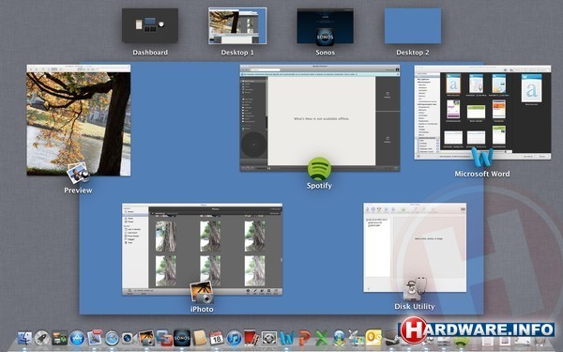Select the Microsoft Word template gallery window
Viewport: 563px width, 352px height.
482,112
